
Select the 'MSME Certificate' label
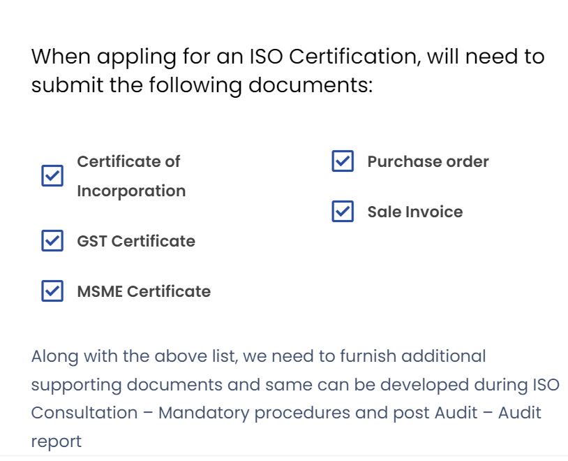pyautogui.click(x=144, y=291)
